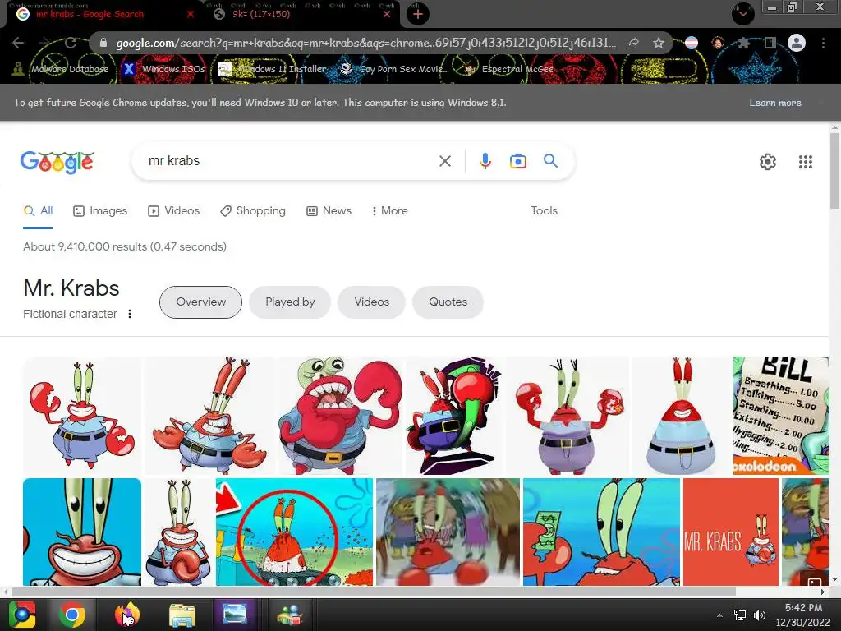Expand the More search options
The width and height of the screenshot is (841, 631).
[390, 211]
